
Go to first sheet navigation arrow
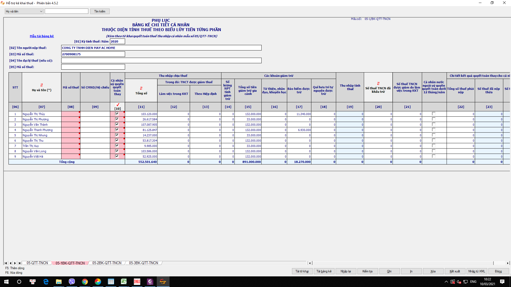click(6, 263)
